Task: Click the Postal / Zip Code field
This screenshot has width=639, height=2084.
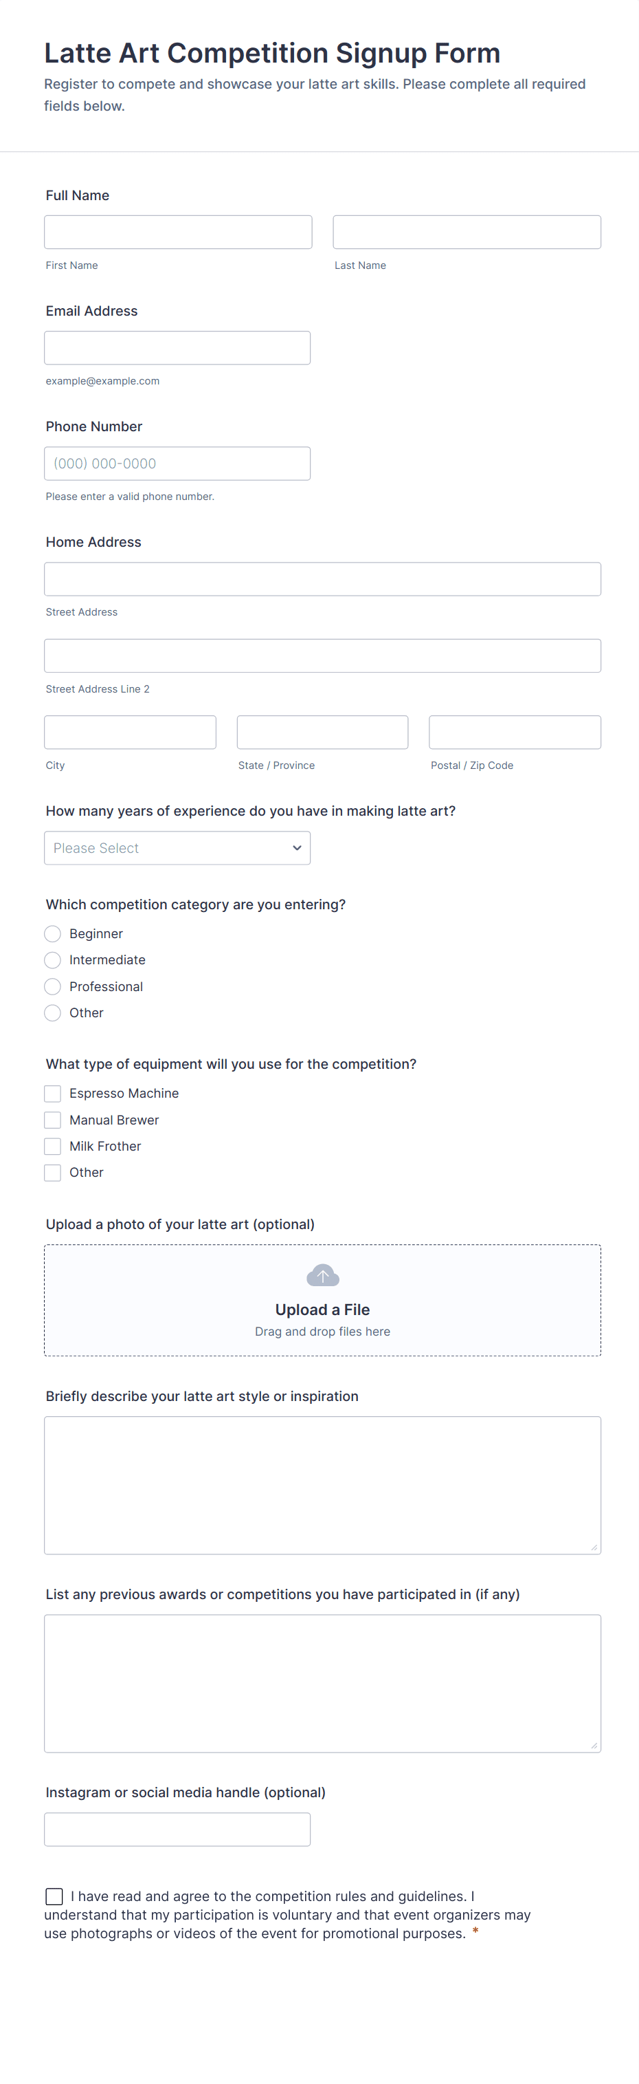Action: [x=515, y=732]
